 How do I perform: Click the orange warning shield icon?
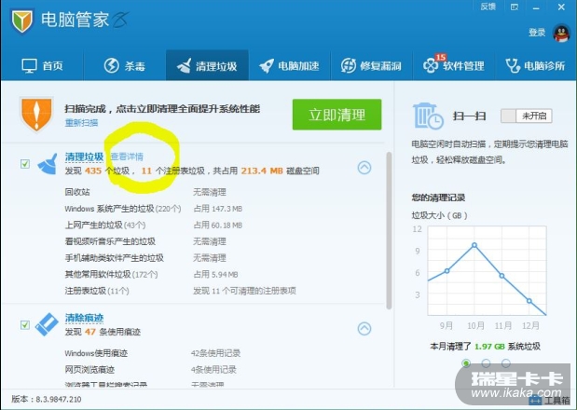click(x=36, y=115)
